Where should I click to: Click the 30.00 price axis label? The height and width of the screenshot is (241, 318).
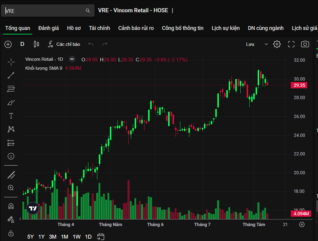[299, 79]
